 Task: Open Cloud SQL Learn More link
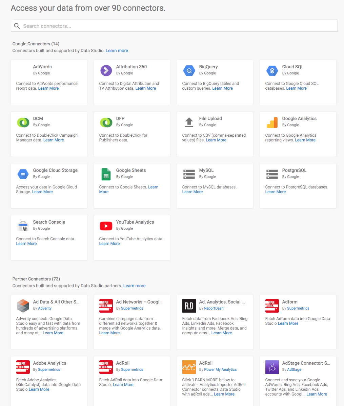tap(297, 88)
